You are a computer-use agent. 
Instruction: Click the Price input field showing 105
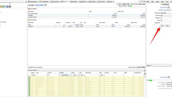166,20
